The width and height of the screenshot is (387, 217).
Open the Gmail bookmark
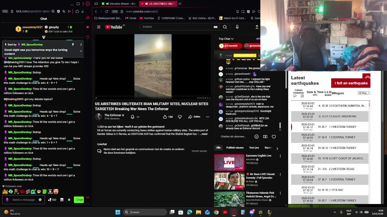131,18
